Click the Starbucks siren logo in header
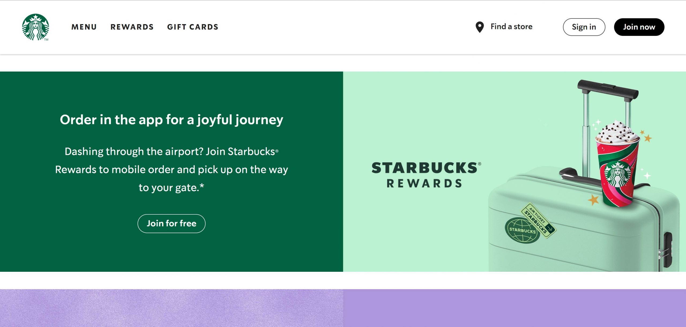The width and height of the screenshot is (686, 327). coord(35,27)
